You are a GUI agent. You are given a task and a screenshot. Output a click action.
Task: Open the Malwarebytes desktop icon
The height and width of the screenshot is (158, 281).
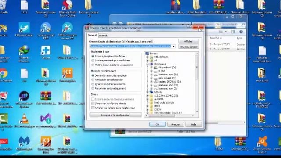(x=24, y=141)
